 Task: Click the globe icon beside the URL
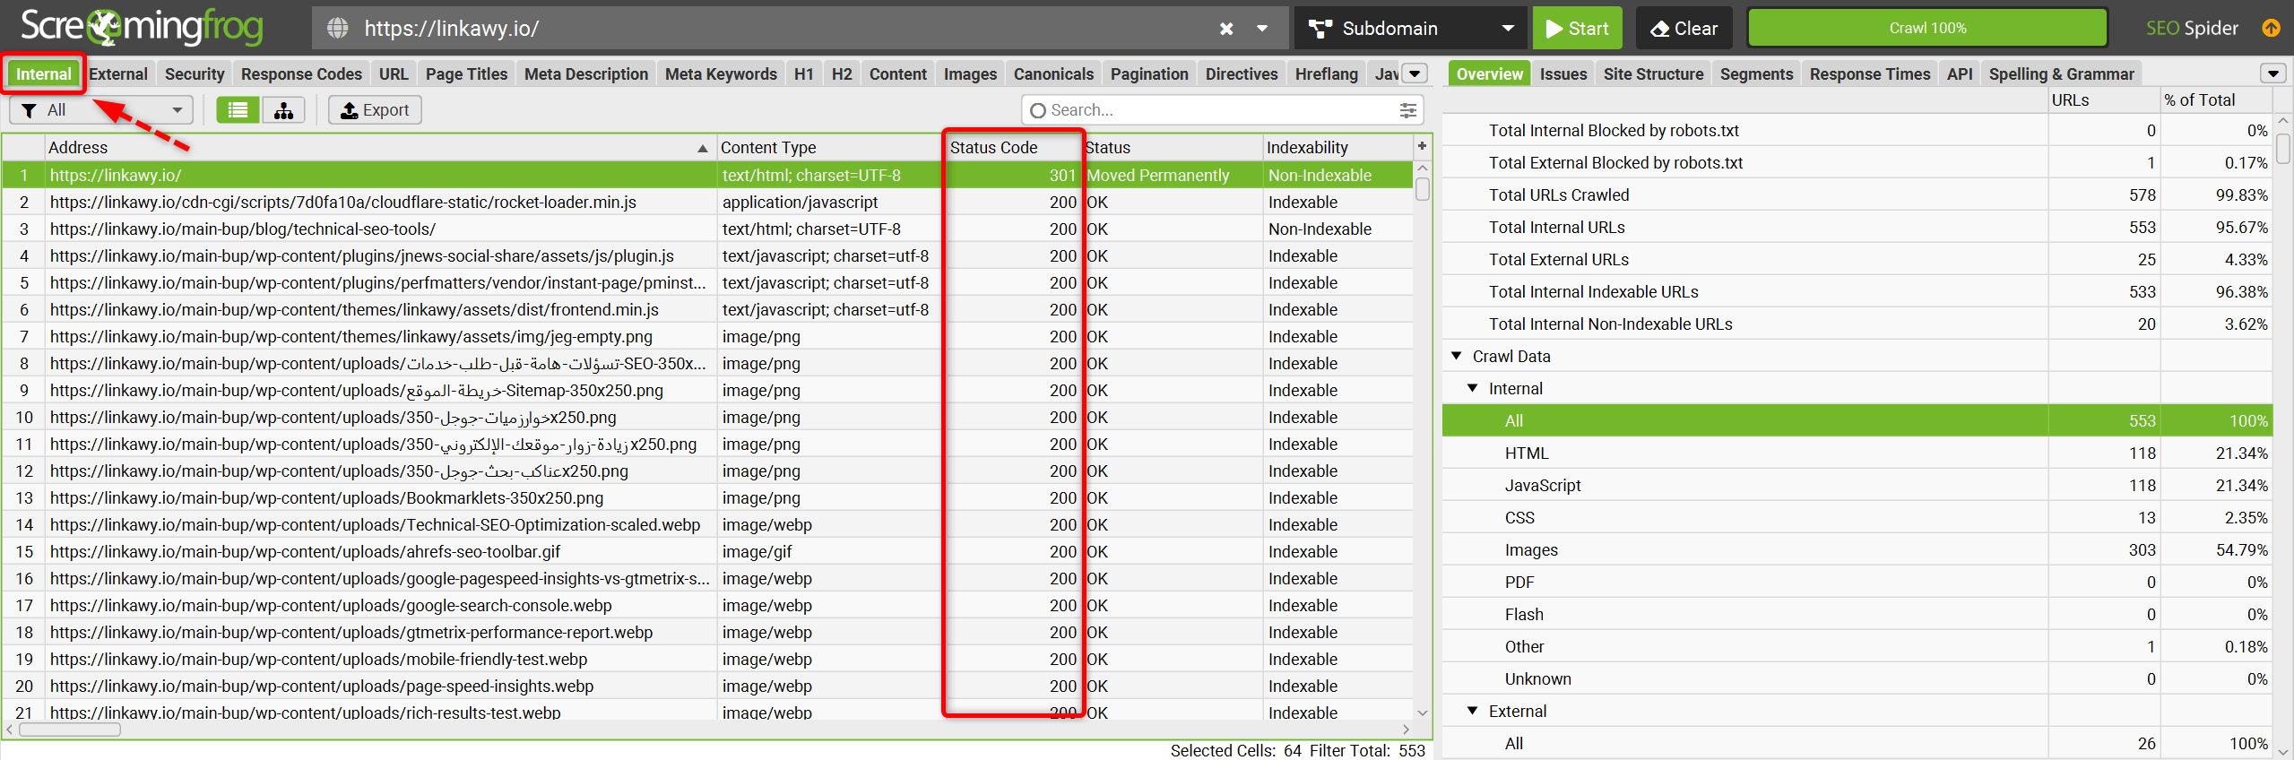click(338, 29)
